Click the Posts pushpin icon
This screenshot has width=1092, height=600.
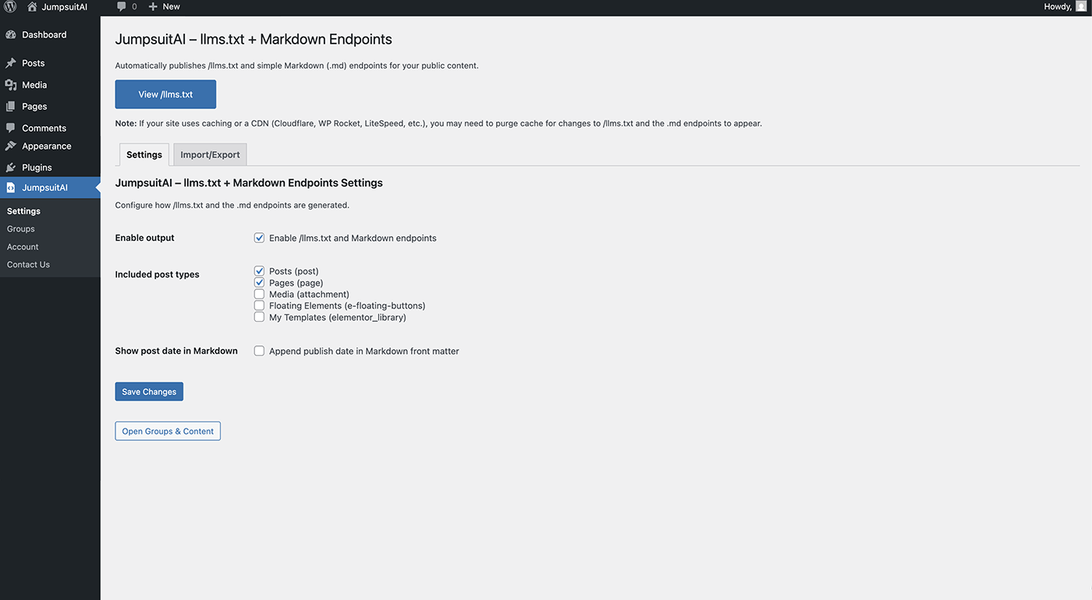coord(11,63)
